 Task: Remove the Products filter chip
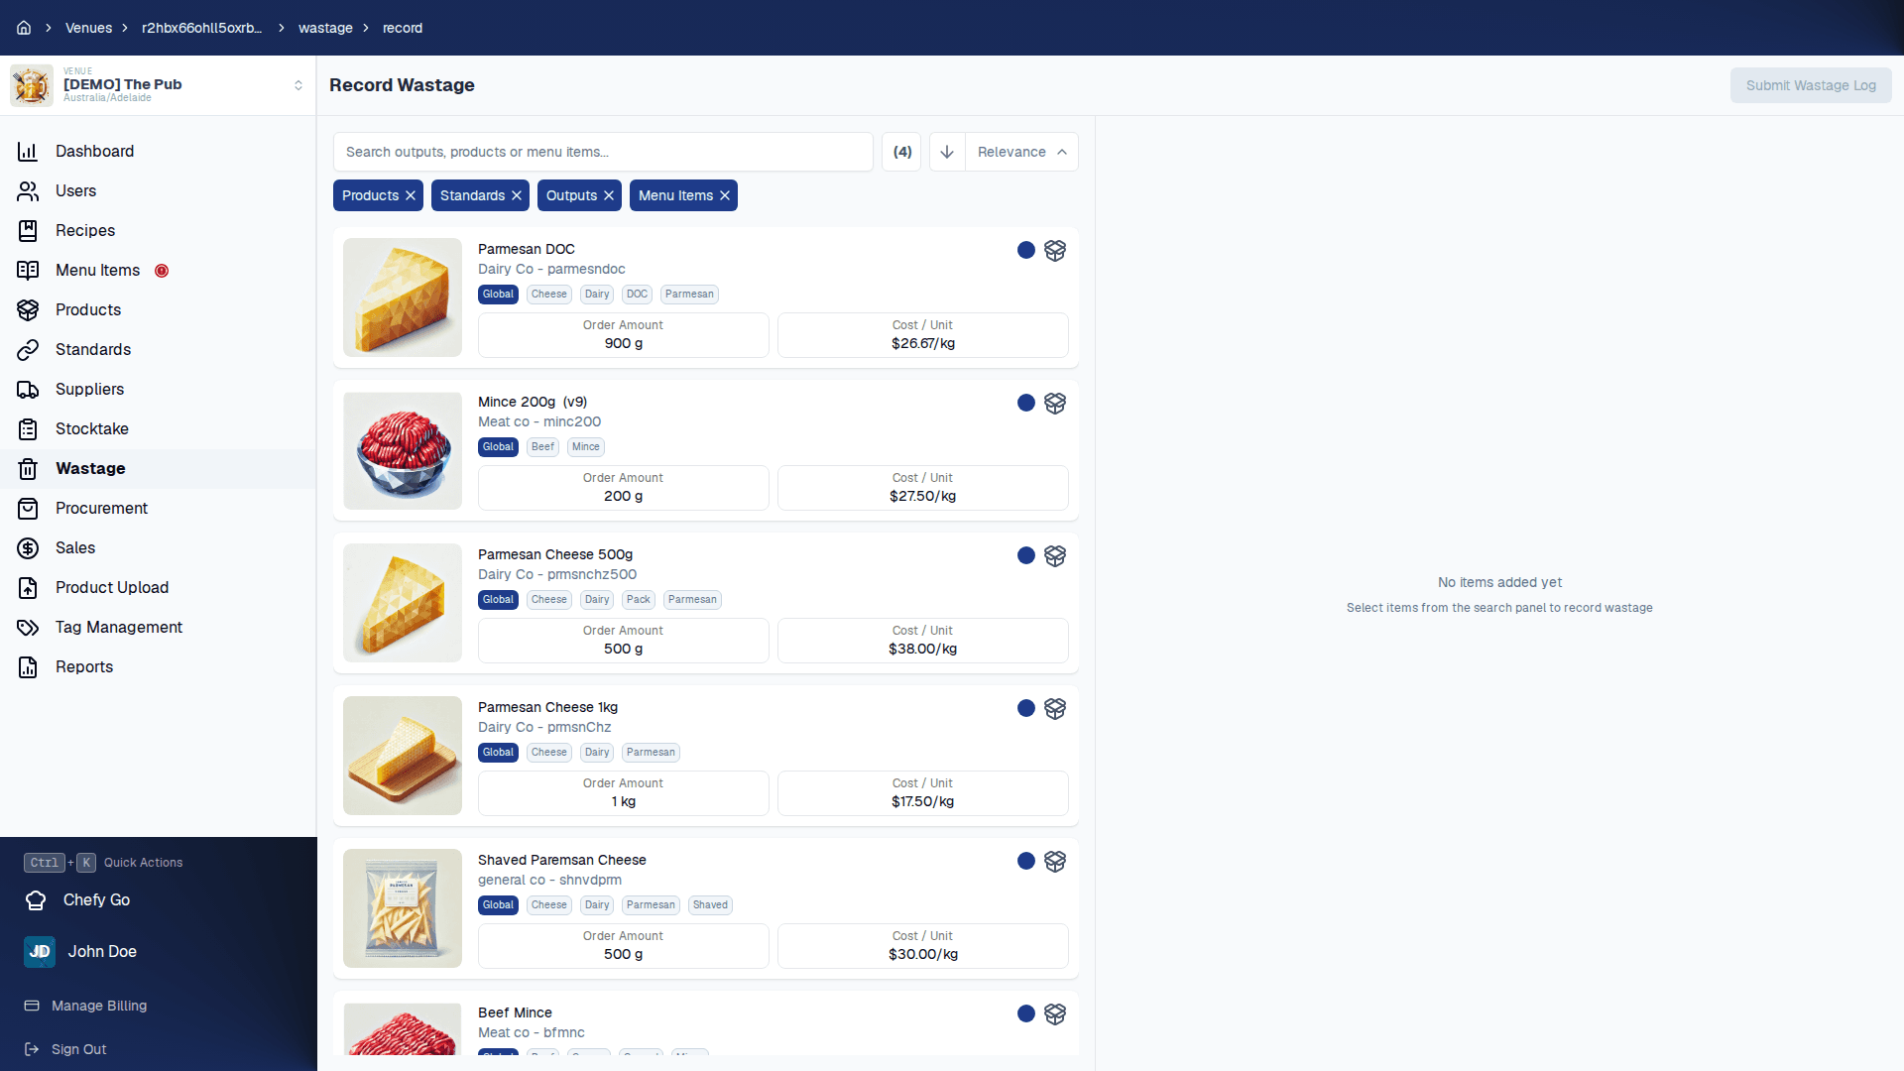coord(411,195)
